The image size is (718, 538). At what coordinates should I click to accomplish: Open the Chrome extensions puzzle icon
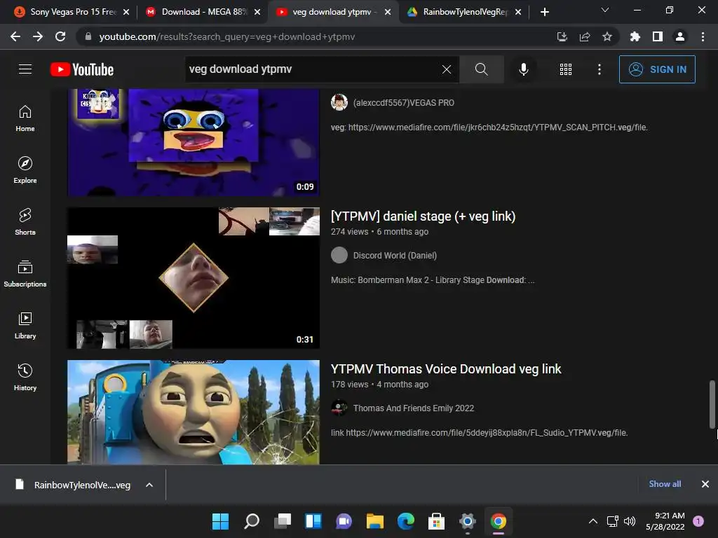(635, 36)
